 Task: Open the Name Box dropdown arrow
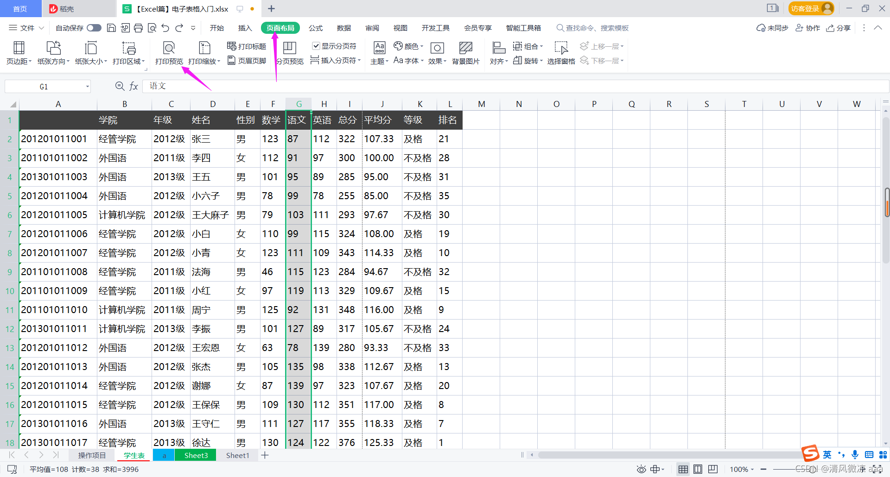(87, 87)
